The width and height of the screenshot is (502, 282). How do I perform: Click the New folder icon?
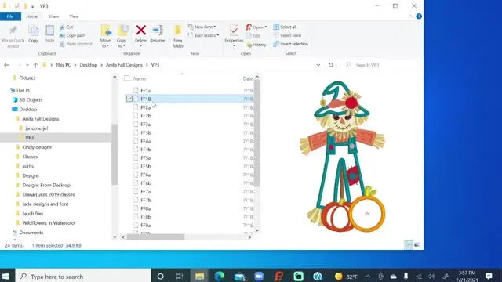[178, 31]
